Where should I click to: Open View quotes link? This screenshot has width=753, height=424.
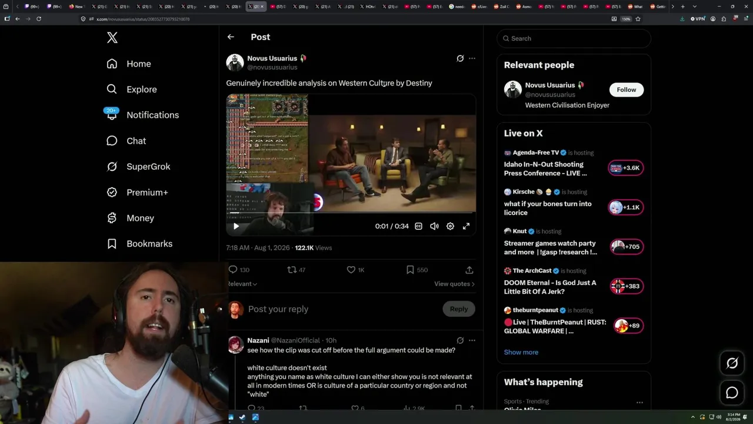pyautogui.click(x=454, y=284)
